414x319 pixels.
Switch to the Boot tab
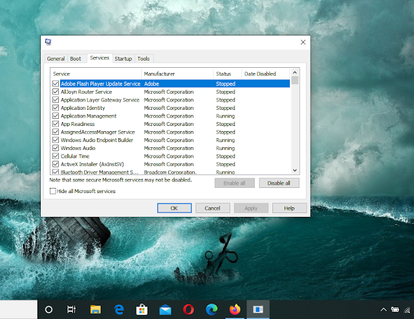(76, 59)
